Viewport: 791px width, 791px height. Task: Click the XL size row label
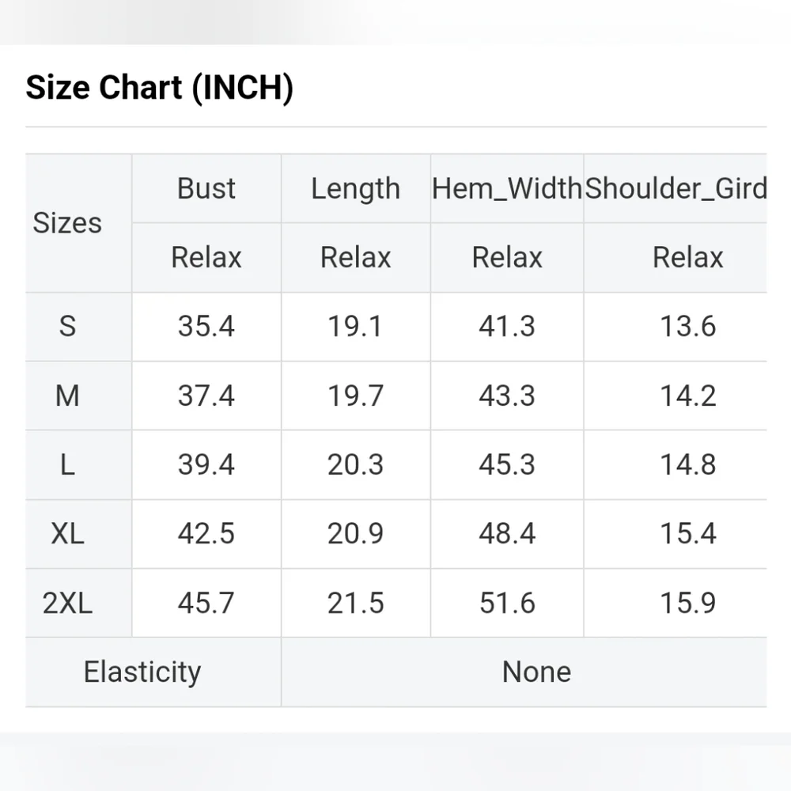(67, 534)
